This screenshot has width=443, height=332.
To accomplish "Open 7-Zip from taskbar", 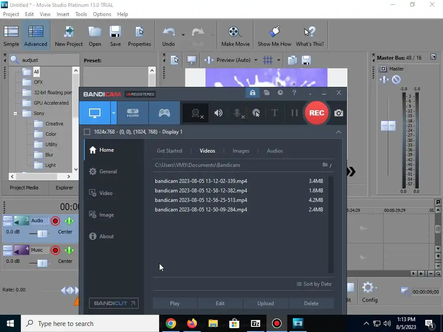I will (x=255, y=323).
